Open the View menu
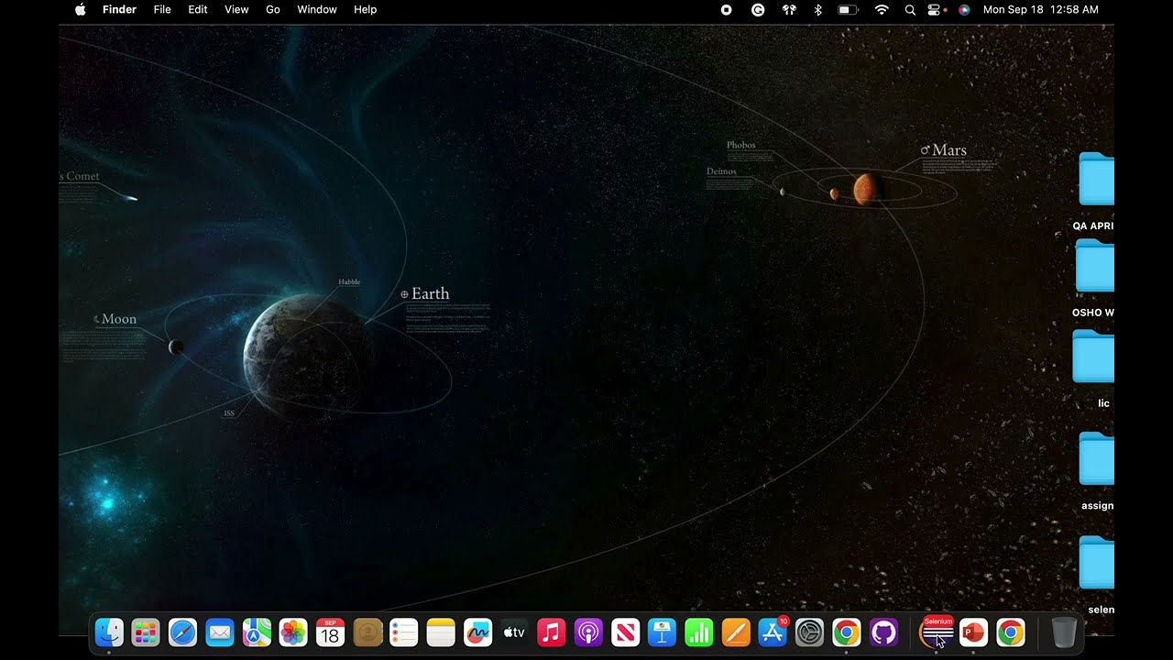Viewport: 1173px width, 660px height. (236, 9)
